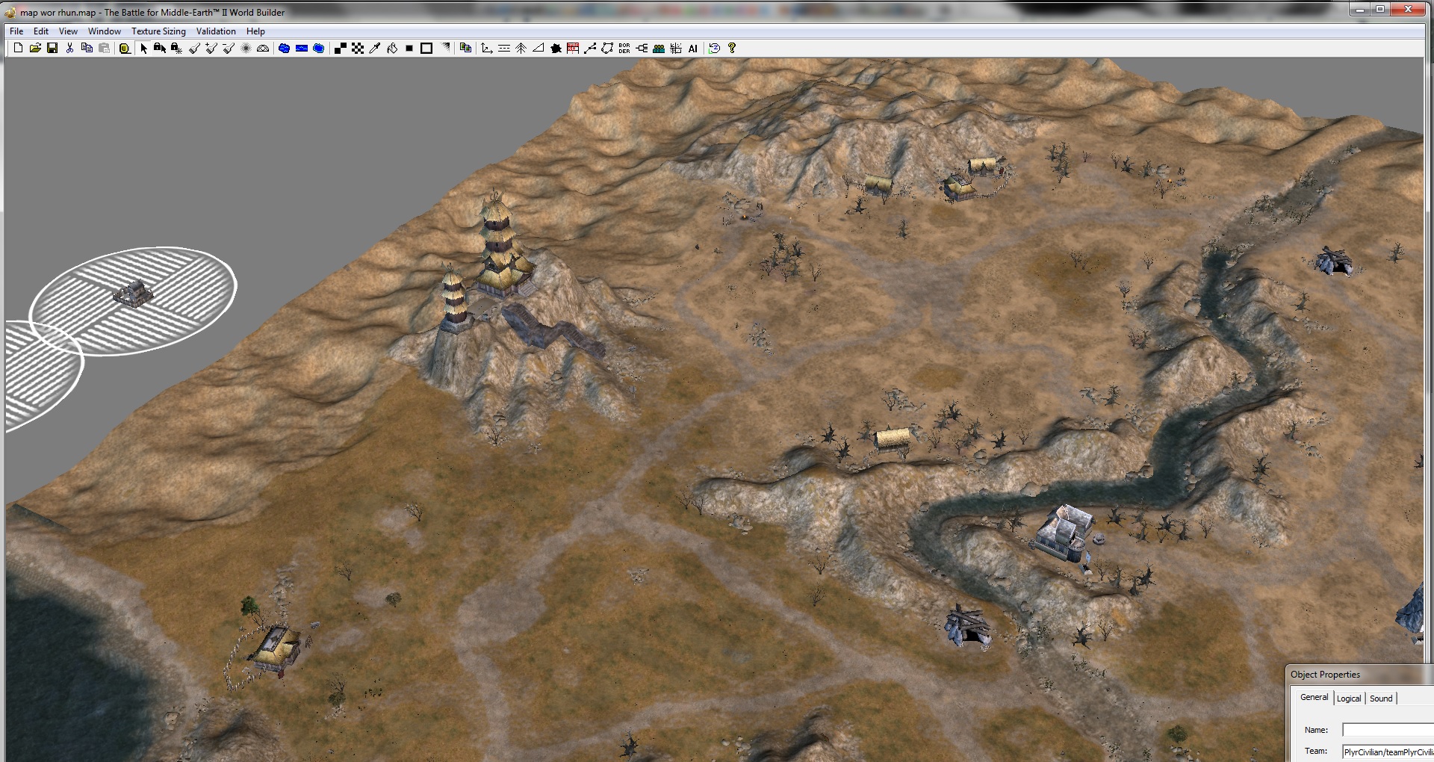Click the rotate Z camera icon

point(714,48)
